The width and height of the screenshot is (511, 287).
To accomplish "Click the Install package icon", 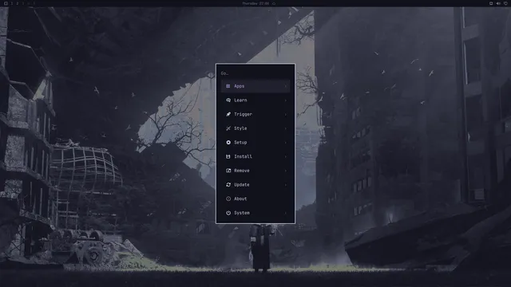I will coord(228,156).
